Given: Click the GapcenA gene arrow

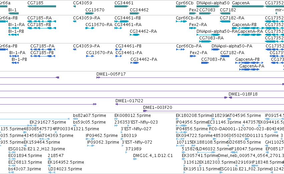Looking at the screenshot, I should point(248,6).
